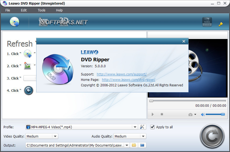Open profile settings wrench icon
This screenshot has height=152, width=230.
point(142,127)
